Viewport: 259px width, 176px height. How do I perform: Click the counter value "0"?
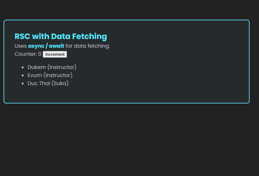click(40, 54)
